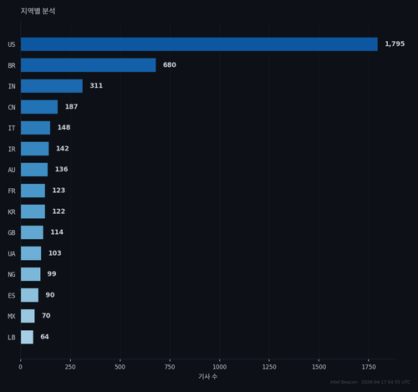Click the x-axis tick label 250
The width and height of the screenshot is (418, 392).
coord(70,367)
